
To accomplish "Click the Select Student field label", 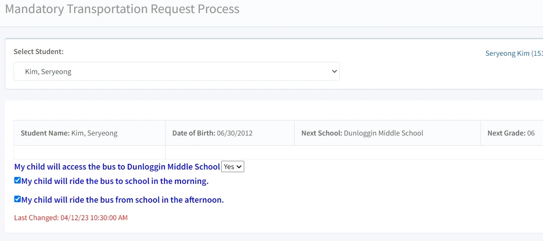I will pos(38,51).
